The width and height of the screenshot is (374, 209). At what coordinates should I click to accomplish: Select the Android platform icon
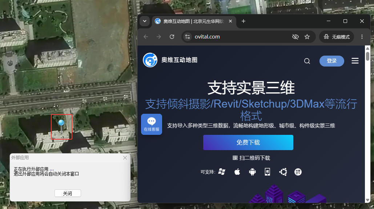coord(252,172)
